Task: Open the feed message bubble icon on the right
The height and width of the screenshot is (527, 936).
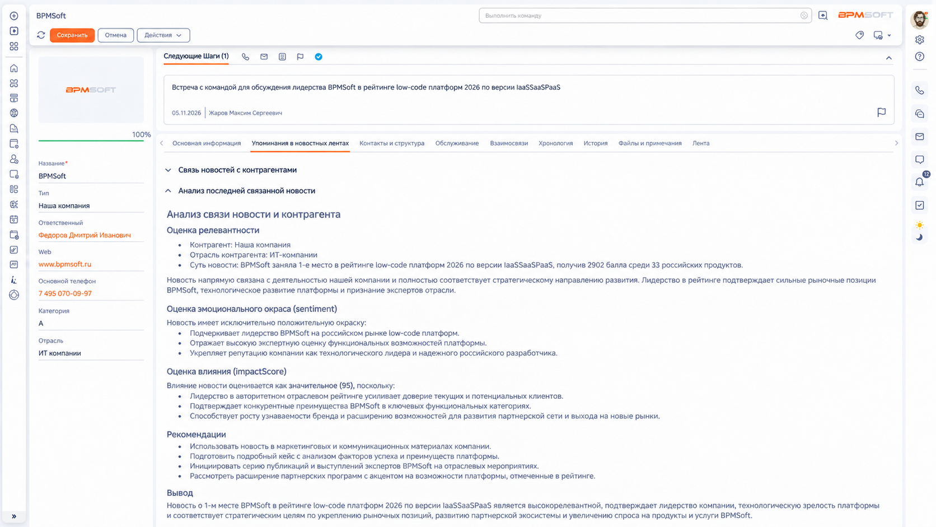Action: click(920, 160)
